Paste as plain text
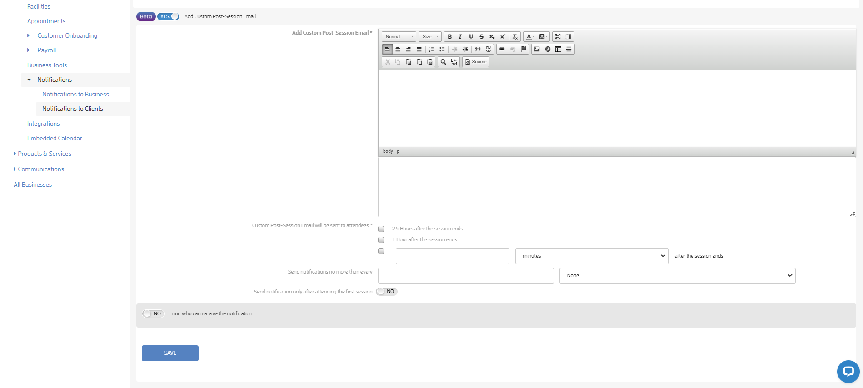863x388 pixels. pos(419,62)
